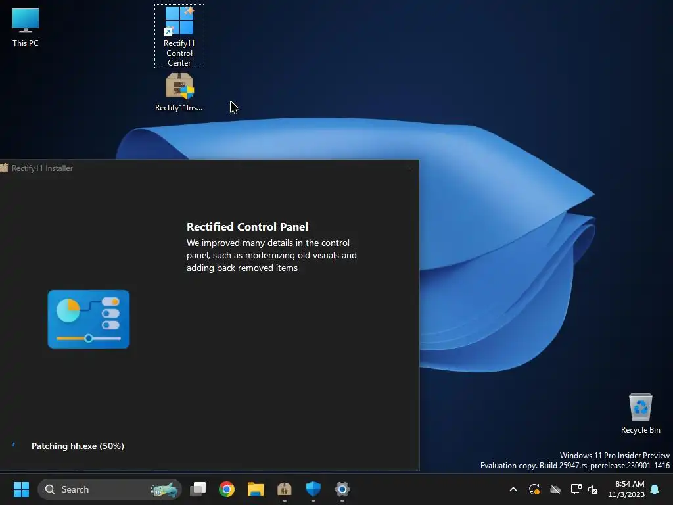The height and width of the screenshot is (505, 673).
Task: Open Task View from the taskbar
Action: [x=198, y=489]
